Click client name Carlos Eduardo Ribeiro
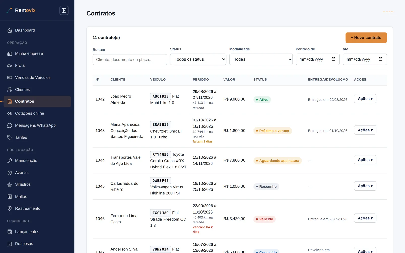The image size is (405, 253). 125,186
